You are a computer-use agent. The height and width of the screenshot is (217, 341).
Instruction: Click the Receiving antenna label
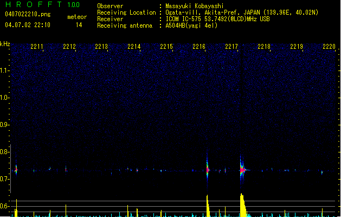point(125,25)
